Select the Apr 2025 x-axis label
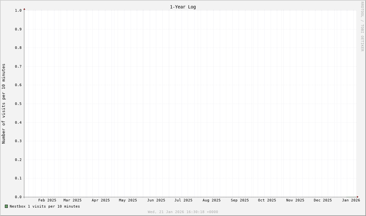Screen dimensions: 366x216 tap(100, 200)
